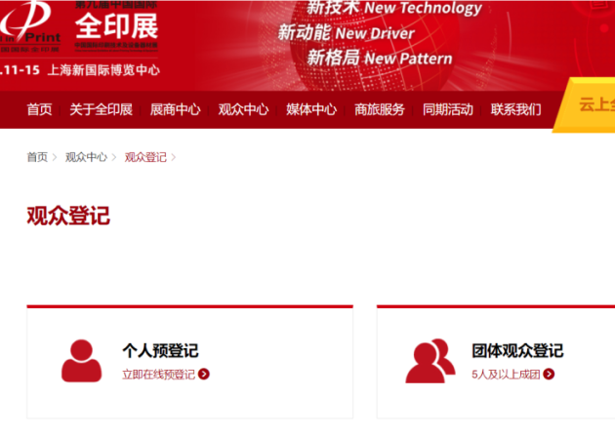
Task: Click 联系我们 in the navigation bar
Action: (515, 109)
